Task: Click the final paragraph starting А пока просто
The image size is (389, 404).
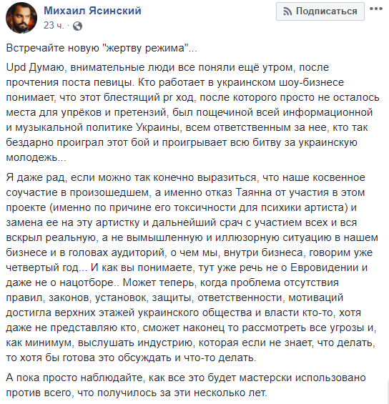Action: tap(186, 385)
